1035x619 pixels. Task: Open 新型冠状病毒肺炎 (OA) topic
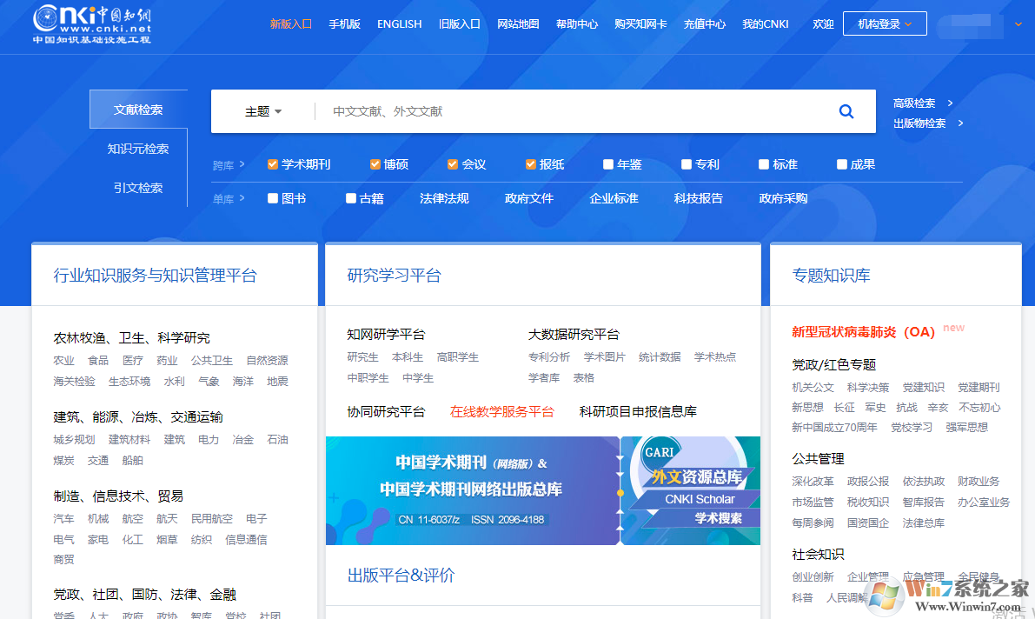864,331
